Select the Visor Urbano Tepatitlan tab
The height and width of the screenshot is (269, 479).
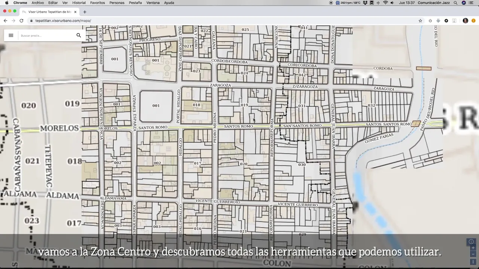(49, 12)
